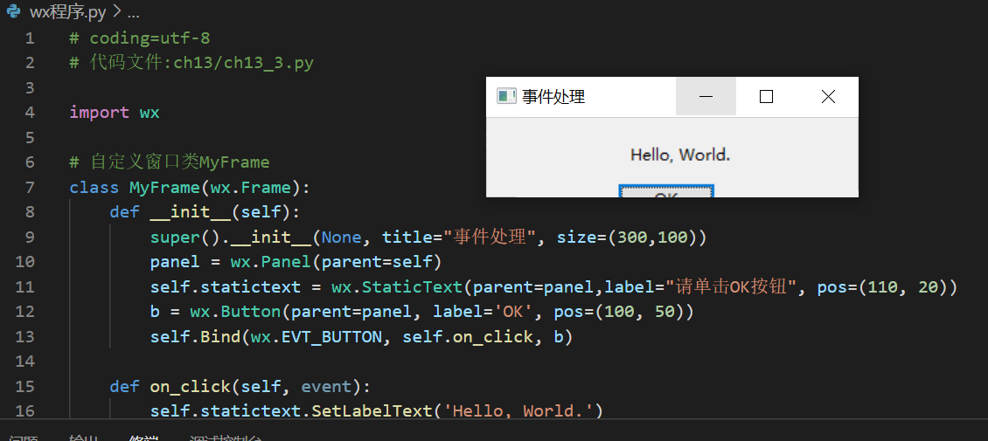
Task: Minimize the 事件处理 window
Action: 706,96
